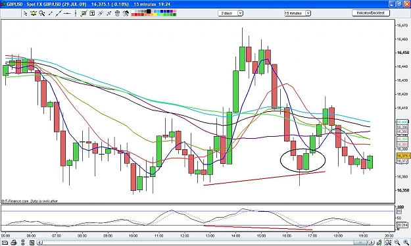Click the chart indicator checkmark icon

pos(84,13)
